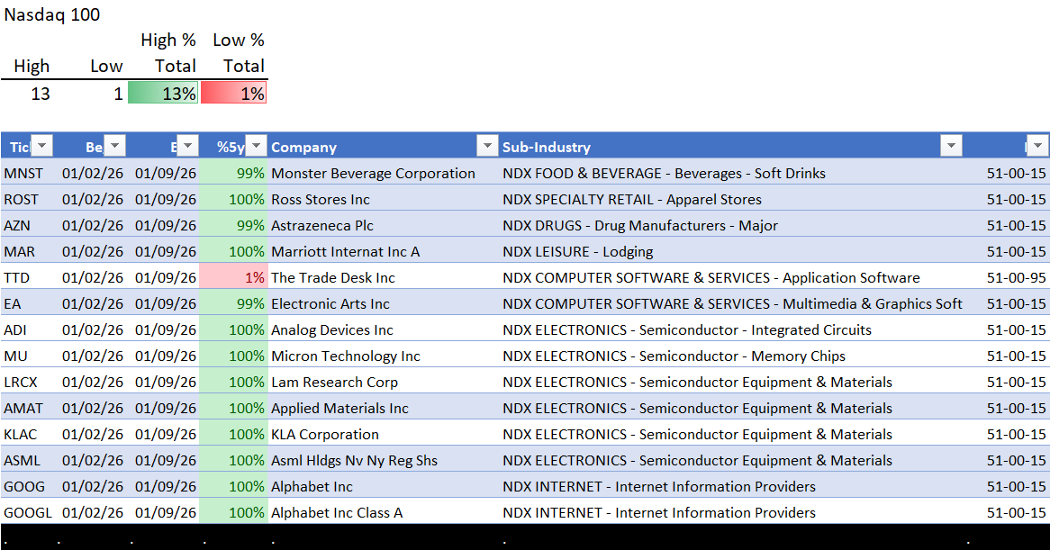
Task: Click the Sub-Industry header label
Action: pyautogui.click(x=547, y=148)
